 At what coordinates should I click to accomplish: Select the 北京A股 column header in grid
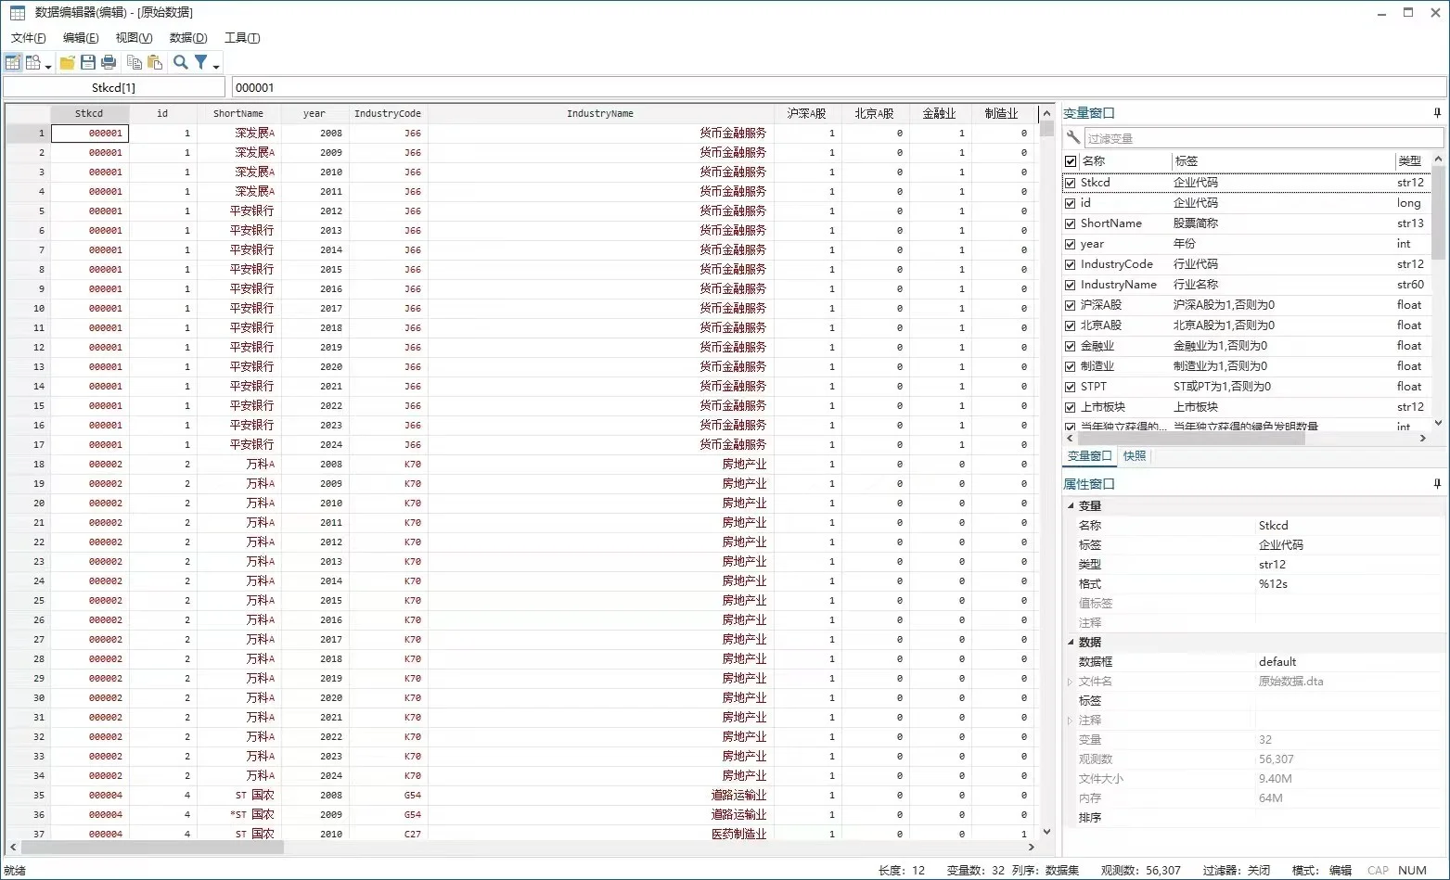click(x=875, y=114)
